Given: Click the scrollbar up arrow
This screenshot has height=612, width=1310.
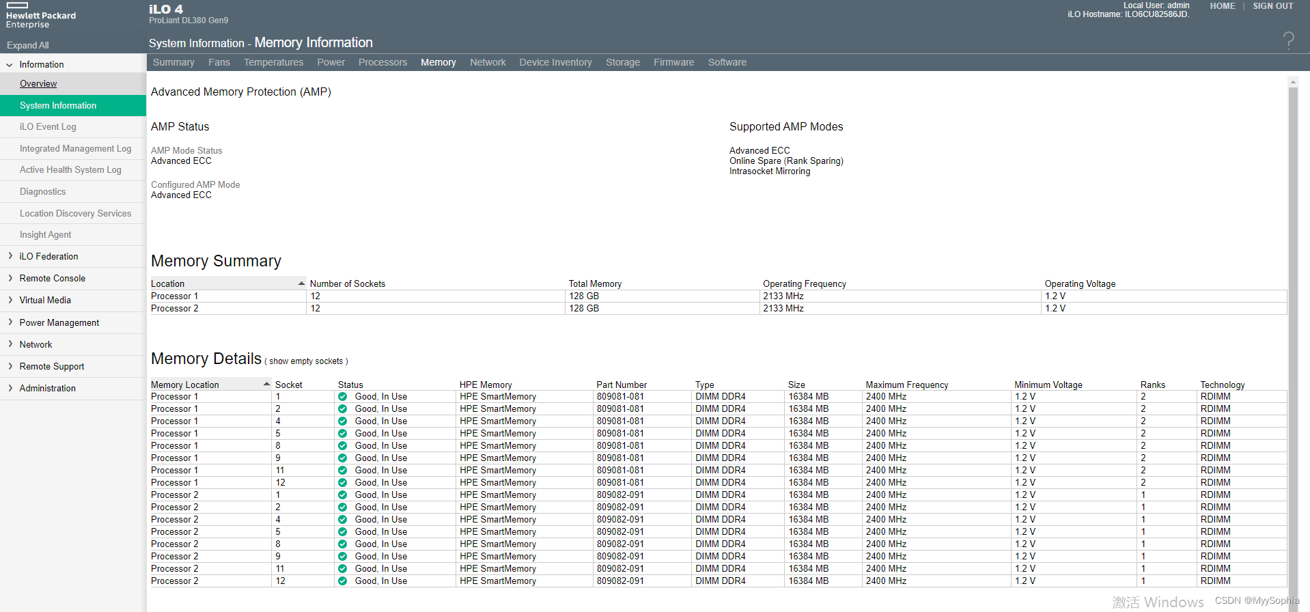Looking at the screenshot, I should pyautogui.click(x=1293, y=82).
